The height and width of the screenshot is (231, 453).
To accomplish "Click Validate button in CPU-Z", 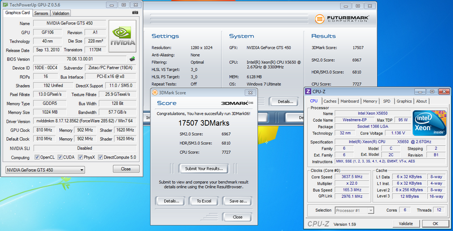I will pos(406,224).
